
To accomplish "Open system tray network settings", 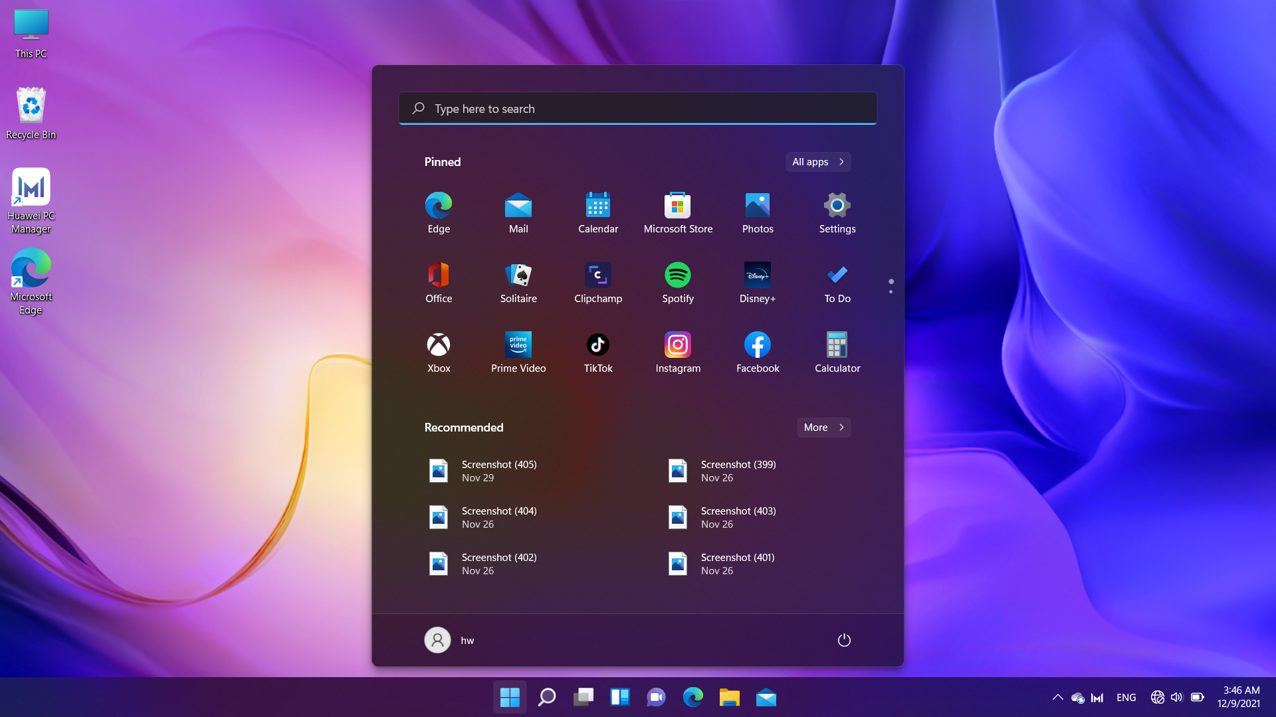I will [1157, 697].
